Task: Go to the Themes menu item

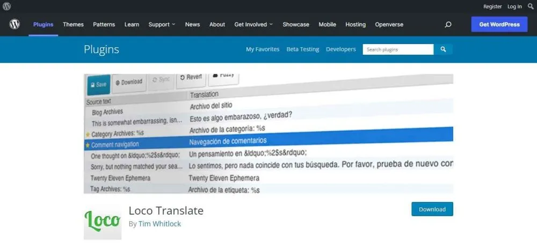Action: click(x=73, y=25)
